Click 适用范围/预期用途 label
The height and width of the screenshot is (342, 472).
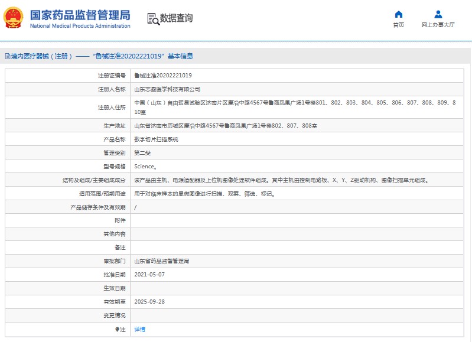click(102, 194)
